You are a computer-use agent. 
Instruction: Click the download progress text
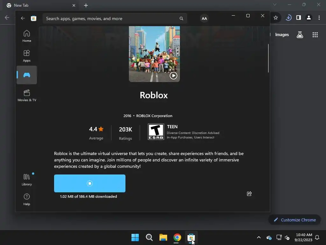[x=89, y=197]
